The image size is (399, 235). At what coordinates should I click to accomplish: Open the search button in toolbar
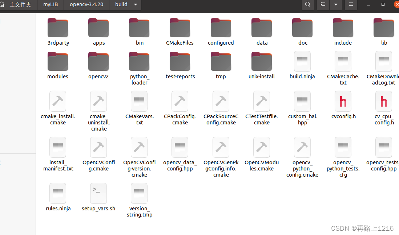[x=308, y=5]
